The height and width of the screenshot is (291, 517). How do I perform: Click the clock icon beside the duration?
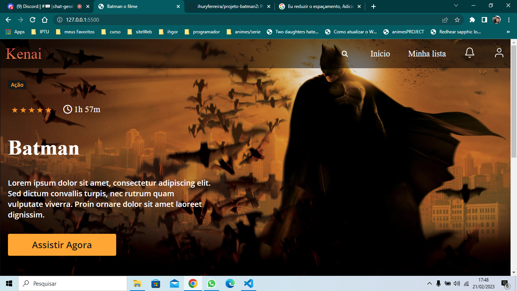point(67,110)
